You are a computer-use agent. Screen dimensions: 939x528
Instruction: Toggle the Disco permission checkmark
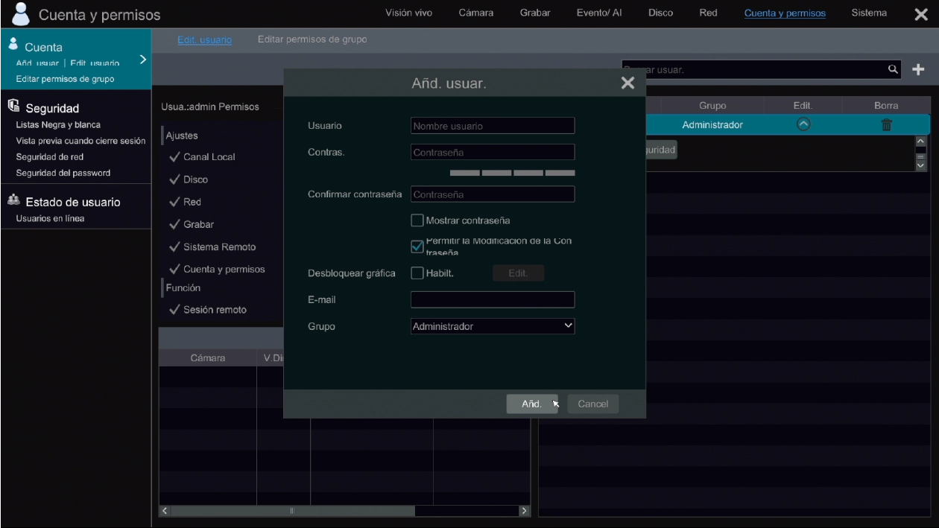174,179
